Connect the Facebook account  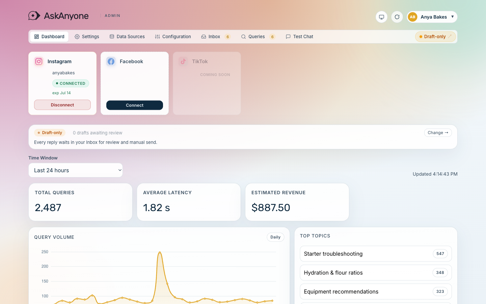[135, 105]
